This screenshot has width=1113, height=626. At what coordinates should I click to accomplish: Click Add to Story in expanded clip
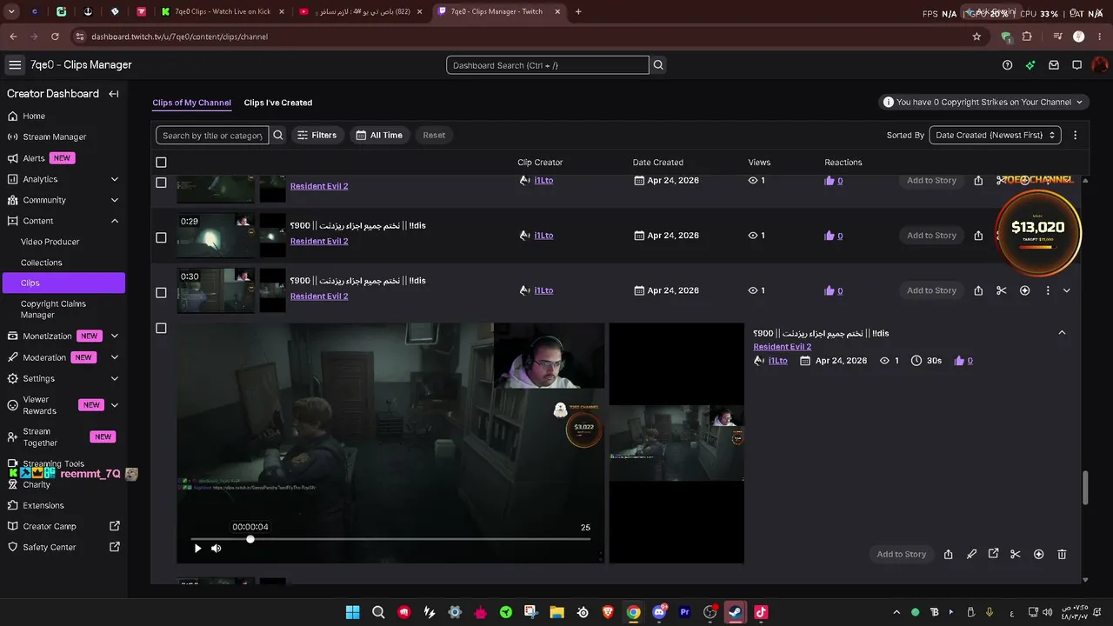point(902,554)
